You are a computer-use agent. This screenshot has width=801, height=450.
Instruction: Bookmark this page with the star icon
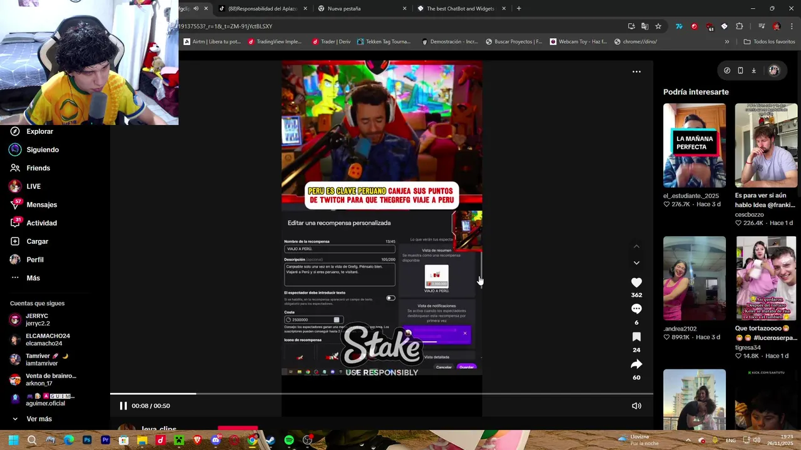tap(658, 26)
